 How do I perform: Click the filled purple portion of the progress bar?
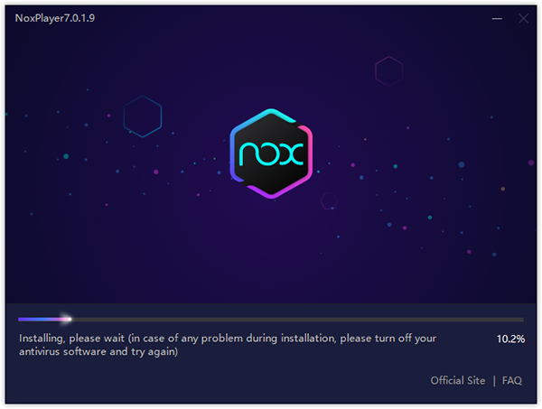(x=42, y=320)
